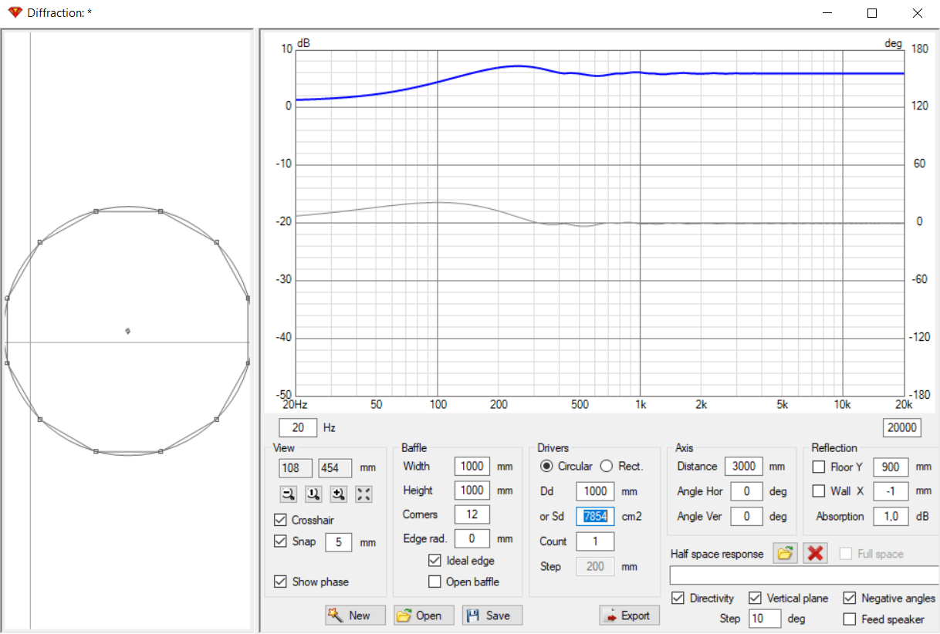Edit the Snap mm value field

click(338, 542)
